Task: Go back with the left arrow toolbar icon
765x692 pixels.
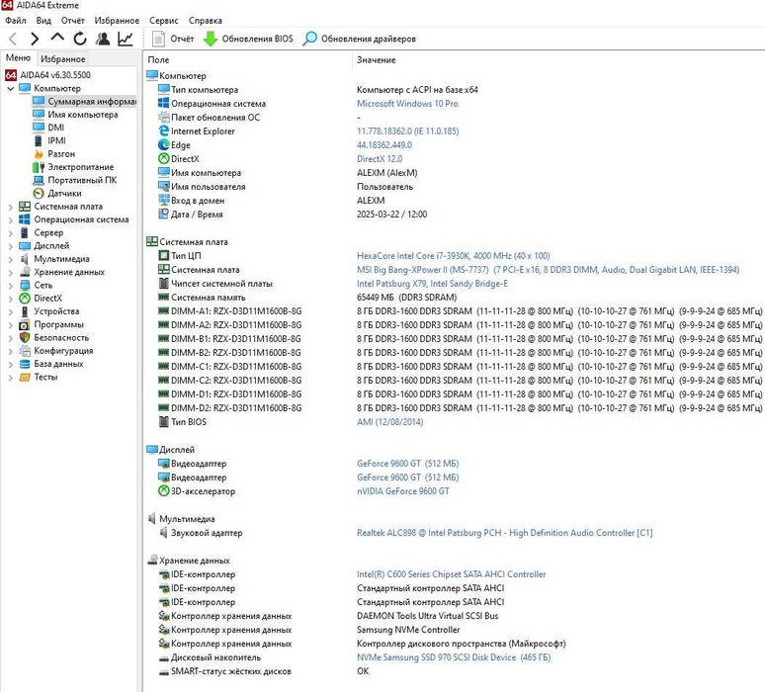Action: point(13,39)
